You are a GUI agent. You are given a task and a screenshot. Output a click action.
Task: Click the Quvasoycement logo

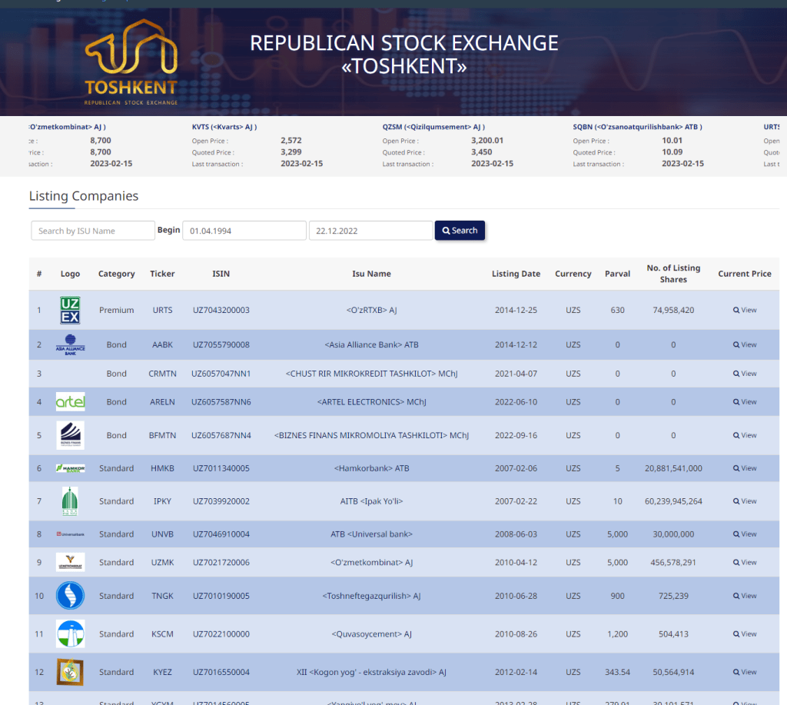(x=70, y=634)
